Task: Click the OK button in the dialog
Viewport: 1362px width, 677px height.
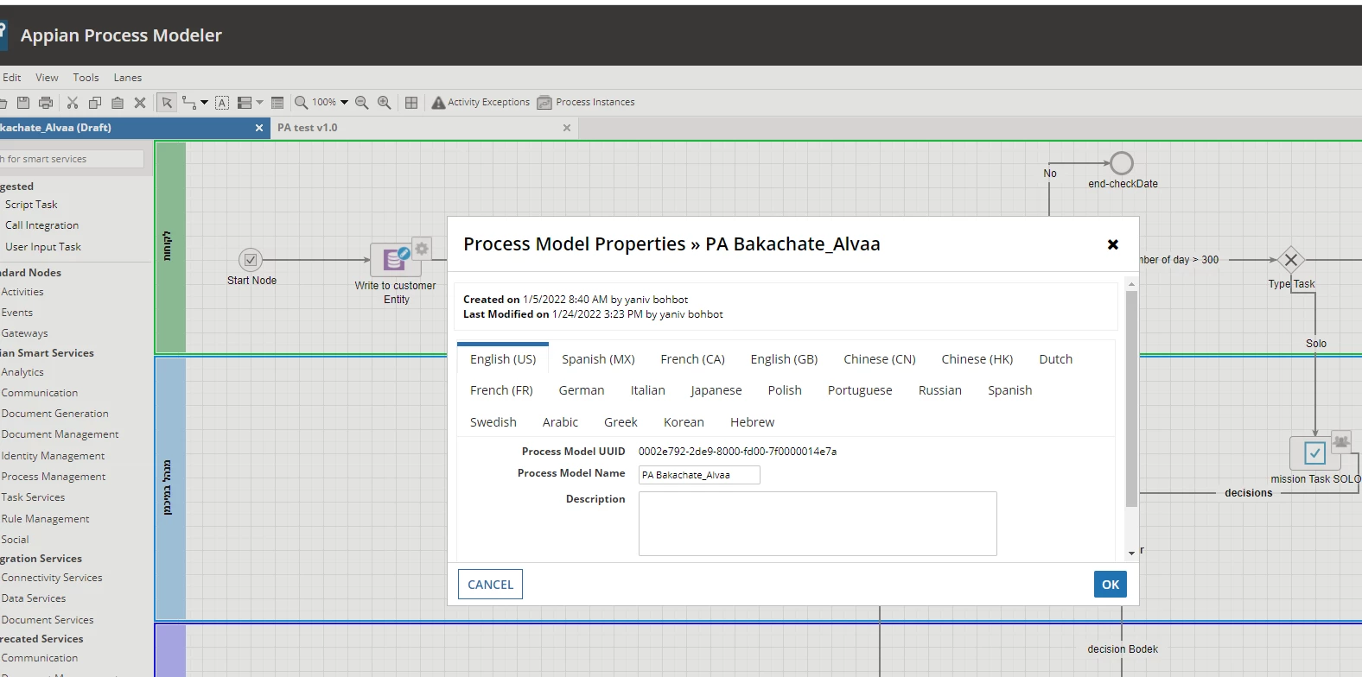Action: [x=1111, y=585]
